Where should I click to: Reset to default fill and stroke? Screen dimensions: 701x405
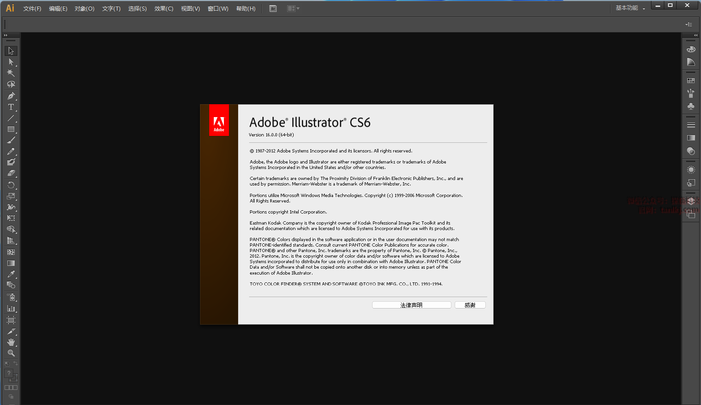tap(7, 364)
